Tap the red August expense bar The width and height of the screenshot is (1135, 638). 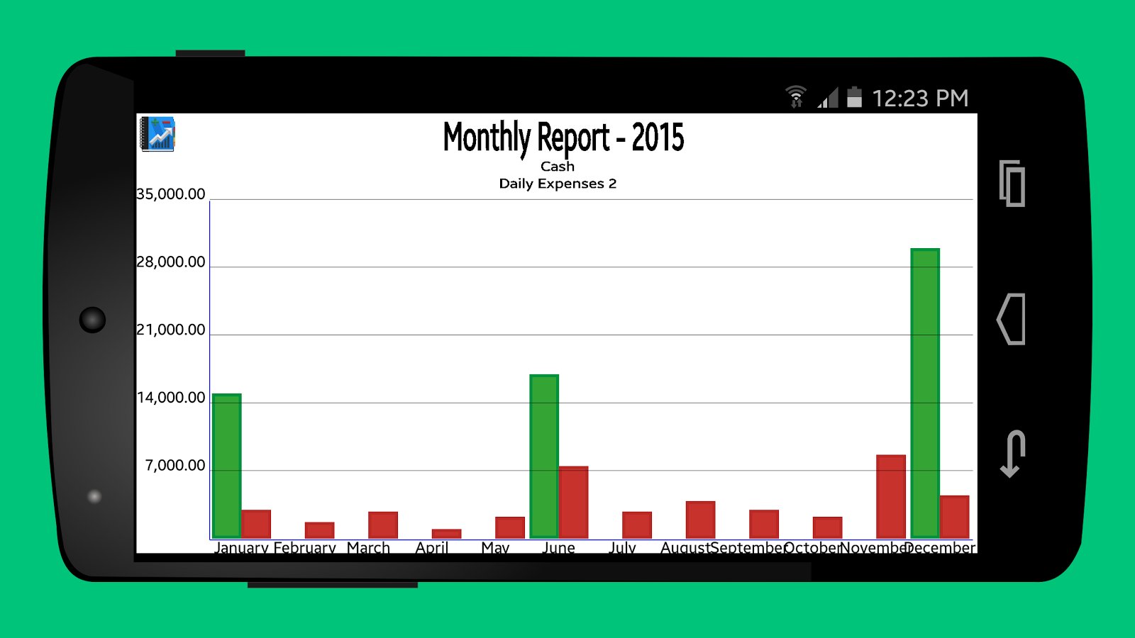[700, 520]
